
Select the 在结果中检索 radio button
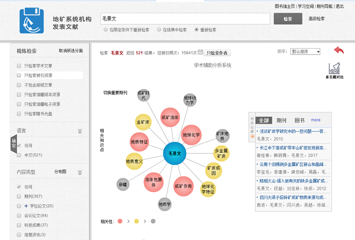click(x=159, y=30)
